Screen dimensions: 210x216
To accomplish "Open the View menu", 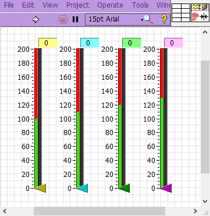I will click(50, 5).
